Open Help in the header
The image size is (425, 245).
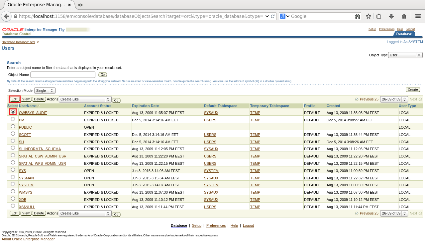(400, 29)
